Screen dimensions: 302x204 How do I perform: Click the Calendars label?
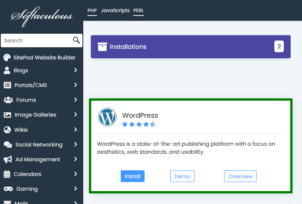(x=28, y=174)
